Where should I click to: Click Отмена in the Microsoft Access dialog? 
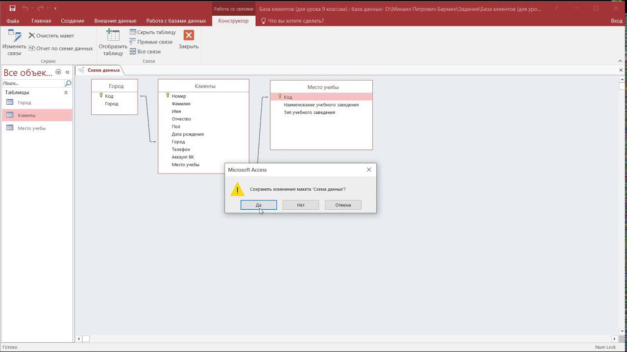pos(343,205)
